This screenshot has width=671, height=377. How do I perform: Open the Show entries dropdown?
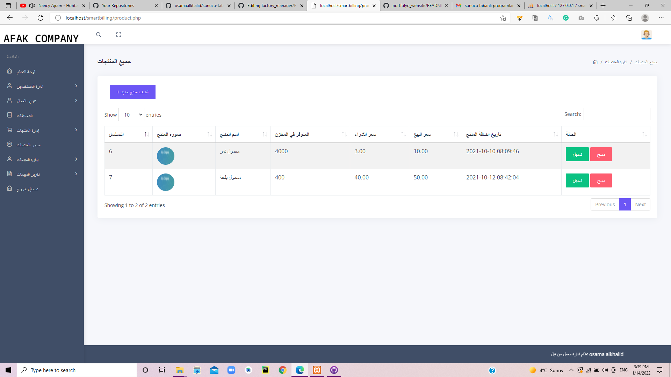[131, 114]
